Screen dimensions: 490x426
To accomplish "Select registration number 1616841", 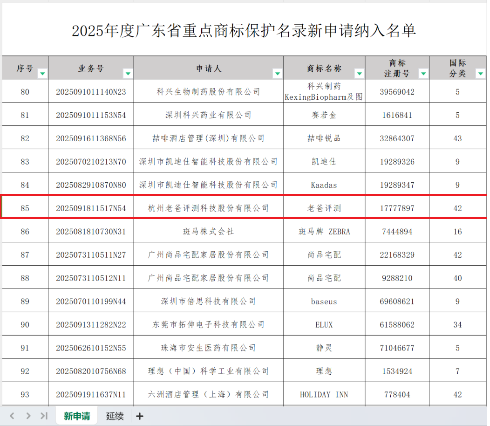I will click(397, 114).
